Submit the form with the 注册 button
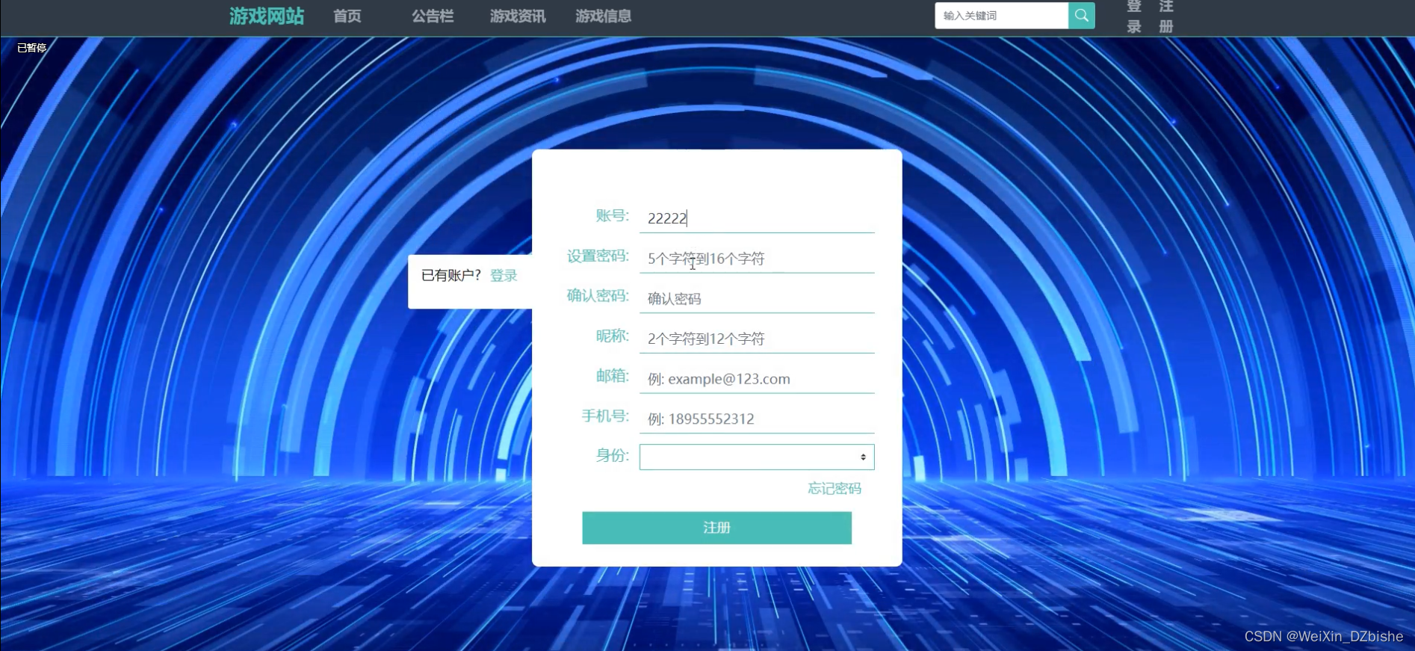Screen dimensions: 1415x651 (x=717, y=528)
